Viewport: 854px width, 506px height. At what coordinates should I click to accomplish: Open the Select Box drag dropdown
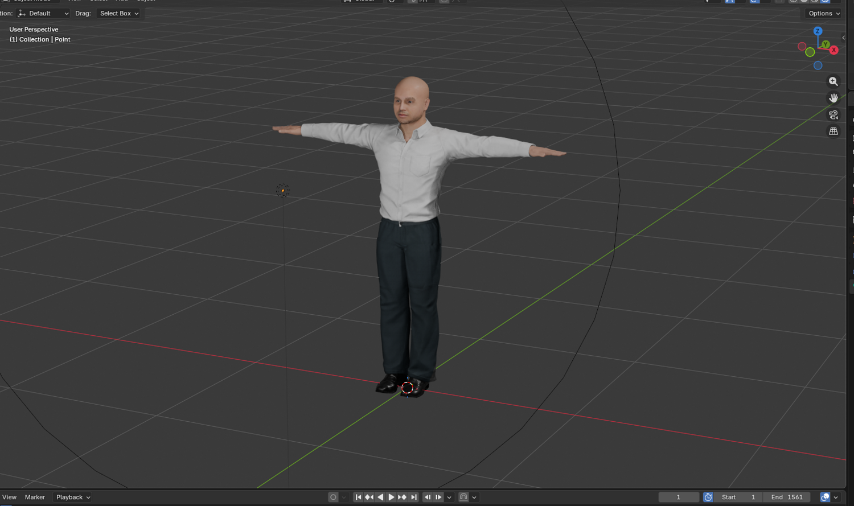tap(119, 13)
